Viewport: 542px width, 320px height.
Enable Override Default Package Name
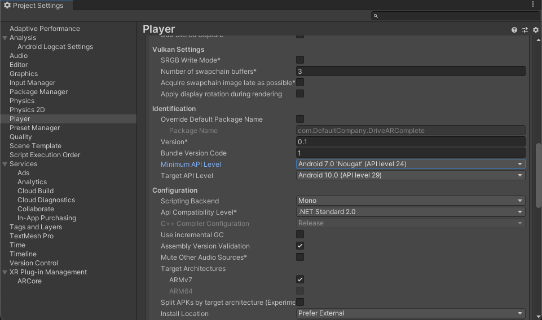click(x=300, y=119)
